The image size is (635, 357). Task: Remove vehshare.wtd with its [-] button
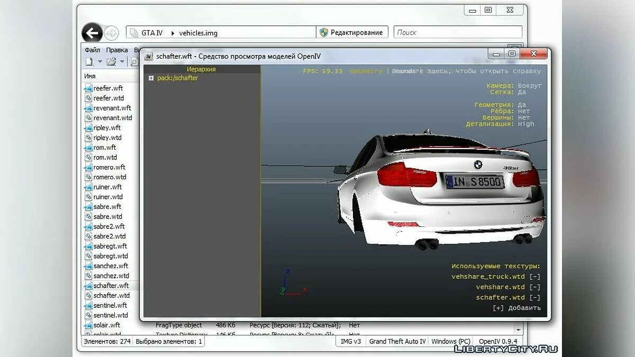click(x=535, y=287)
